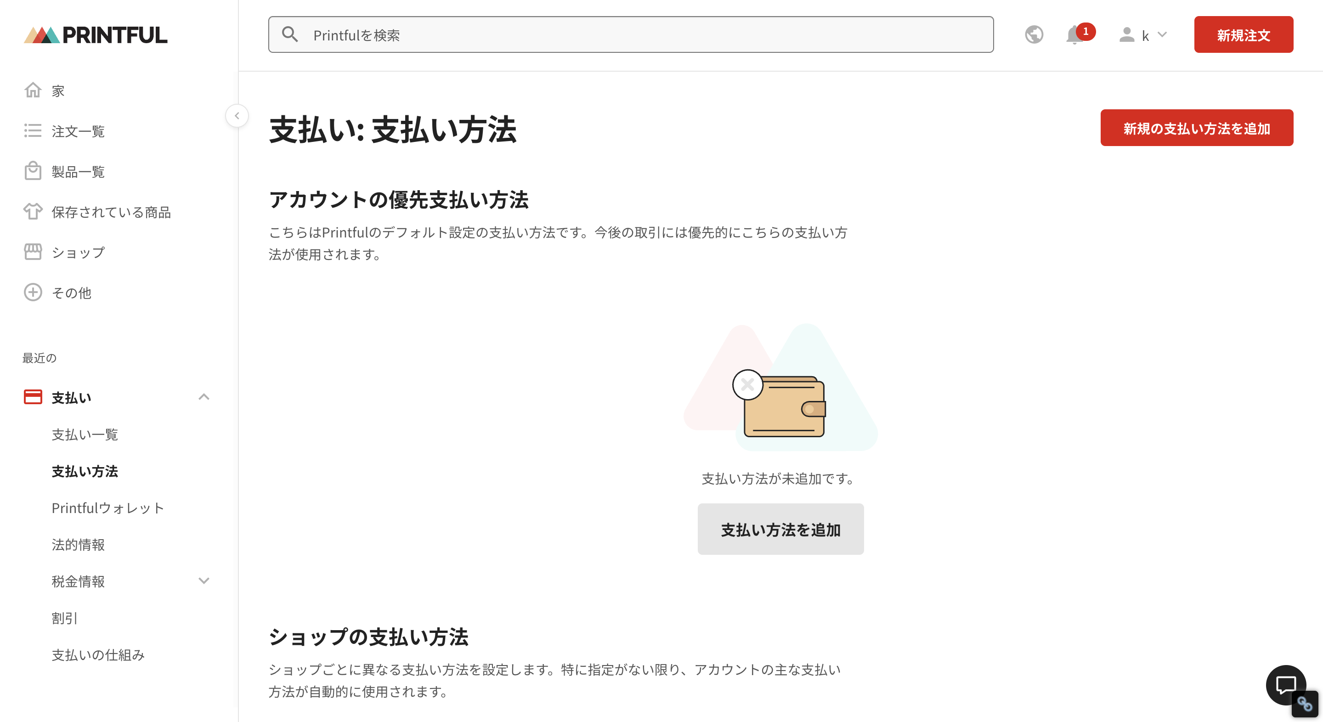This screenshot has width=1323, height=722.
Task: Expand the 税金情報 dropdown
Action: (x=204, y=581)
